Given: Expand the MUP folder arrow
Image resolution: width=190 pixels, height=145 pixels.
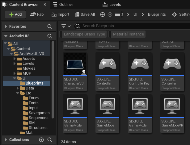Looking at the screenshot, I should [x=15, y=73].
